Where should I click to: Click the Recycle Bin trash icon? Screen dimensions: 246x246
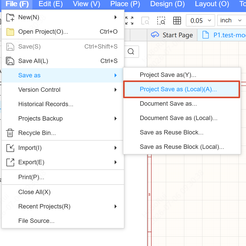pyautogui.click(x=10, y=133)
